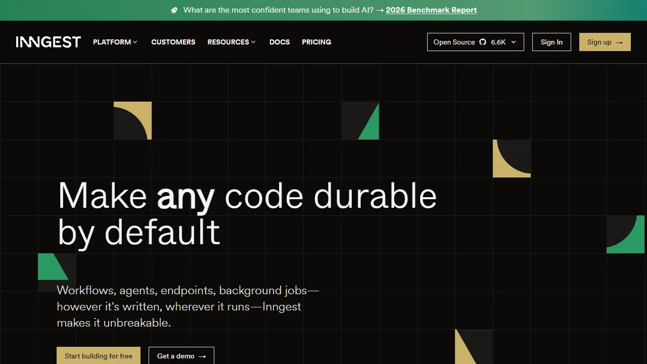Click the arrow in Get a demo button
This screenshot has height=364, width=647.
[x=202, y=356]
